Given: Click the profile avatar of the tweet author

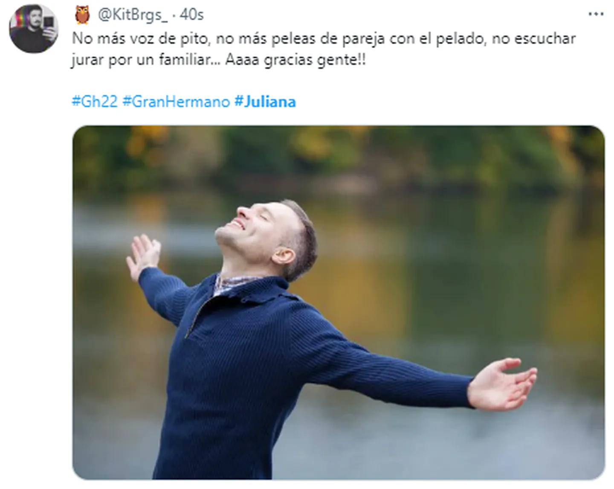Looking at the screenshot, I should coord(34,29).
